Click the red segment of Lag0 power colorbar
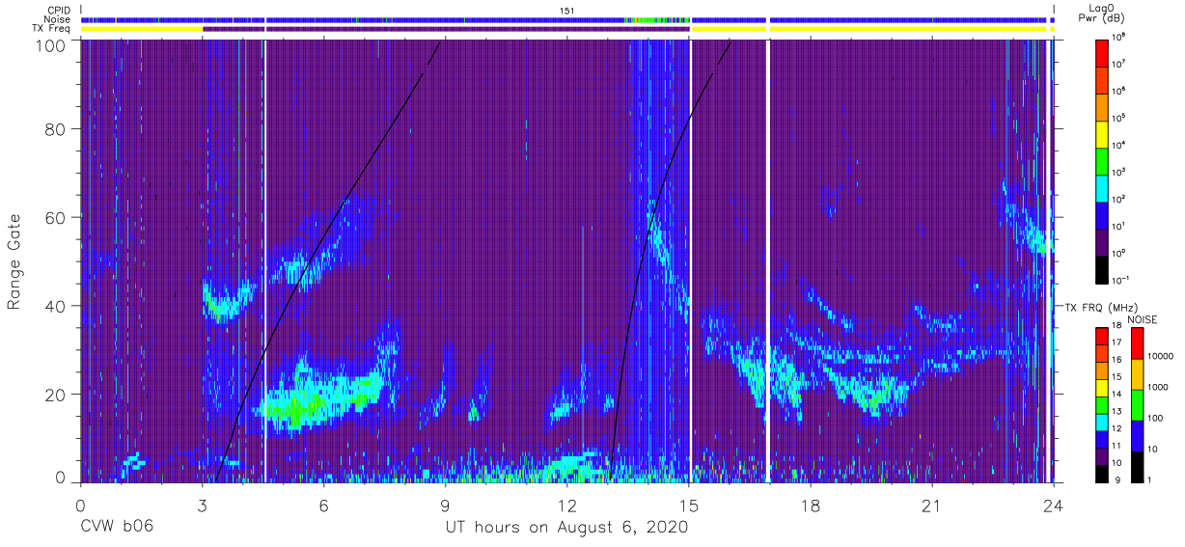This screenshot has width=1185, height=547. coord(1101,52)
